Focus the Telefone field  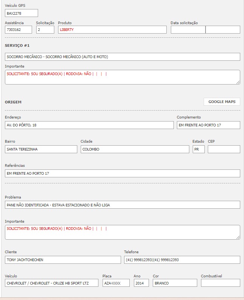pyautogui.click(x=182, y=260)
